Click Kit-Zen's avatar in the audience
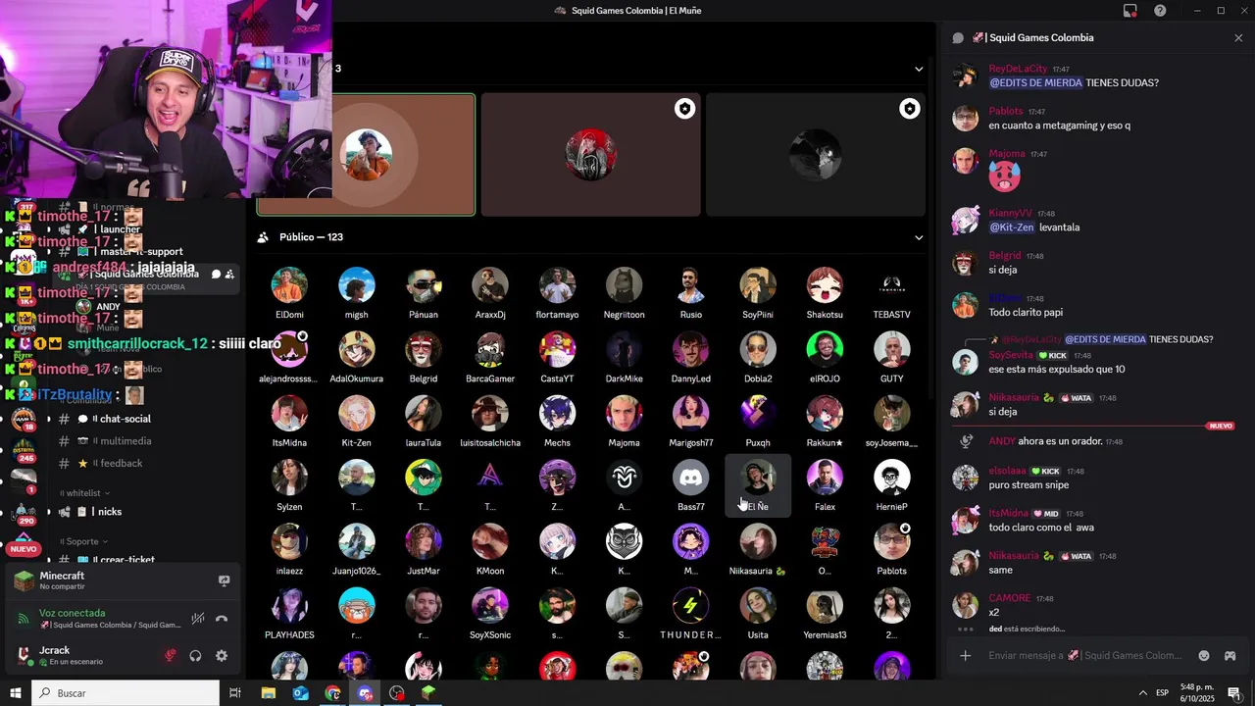This screenshot has height=706, width=1255. [357, 414]
